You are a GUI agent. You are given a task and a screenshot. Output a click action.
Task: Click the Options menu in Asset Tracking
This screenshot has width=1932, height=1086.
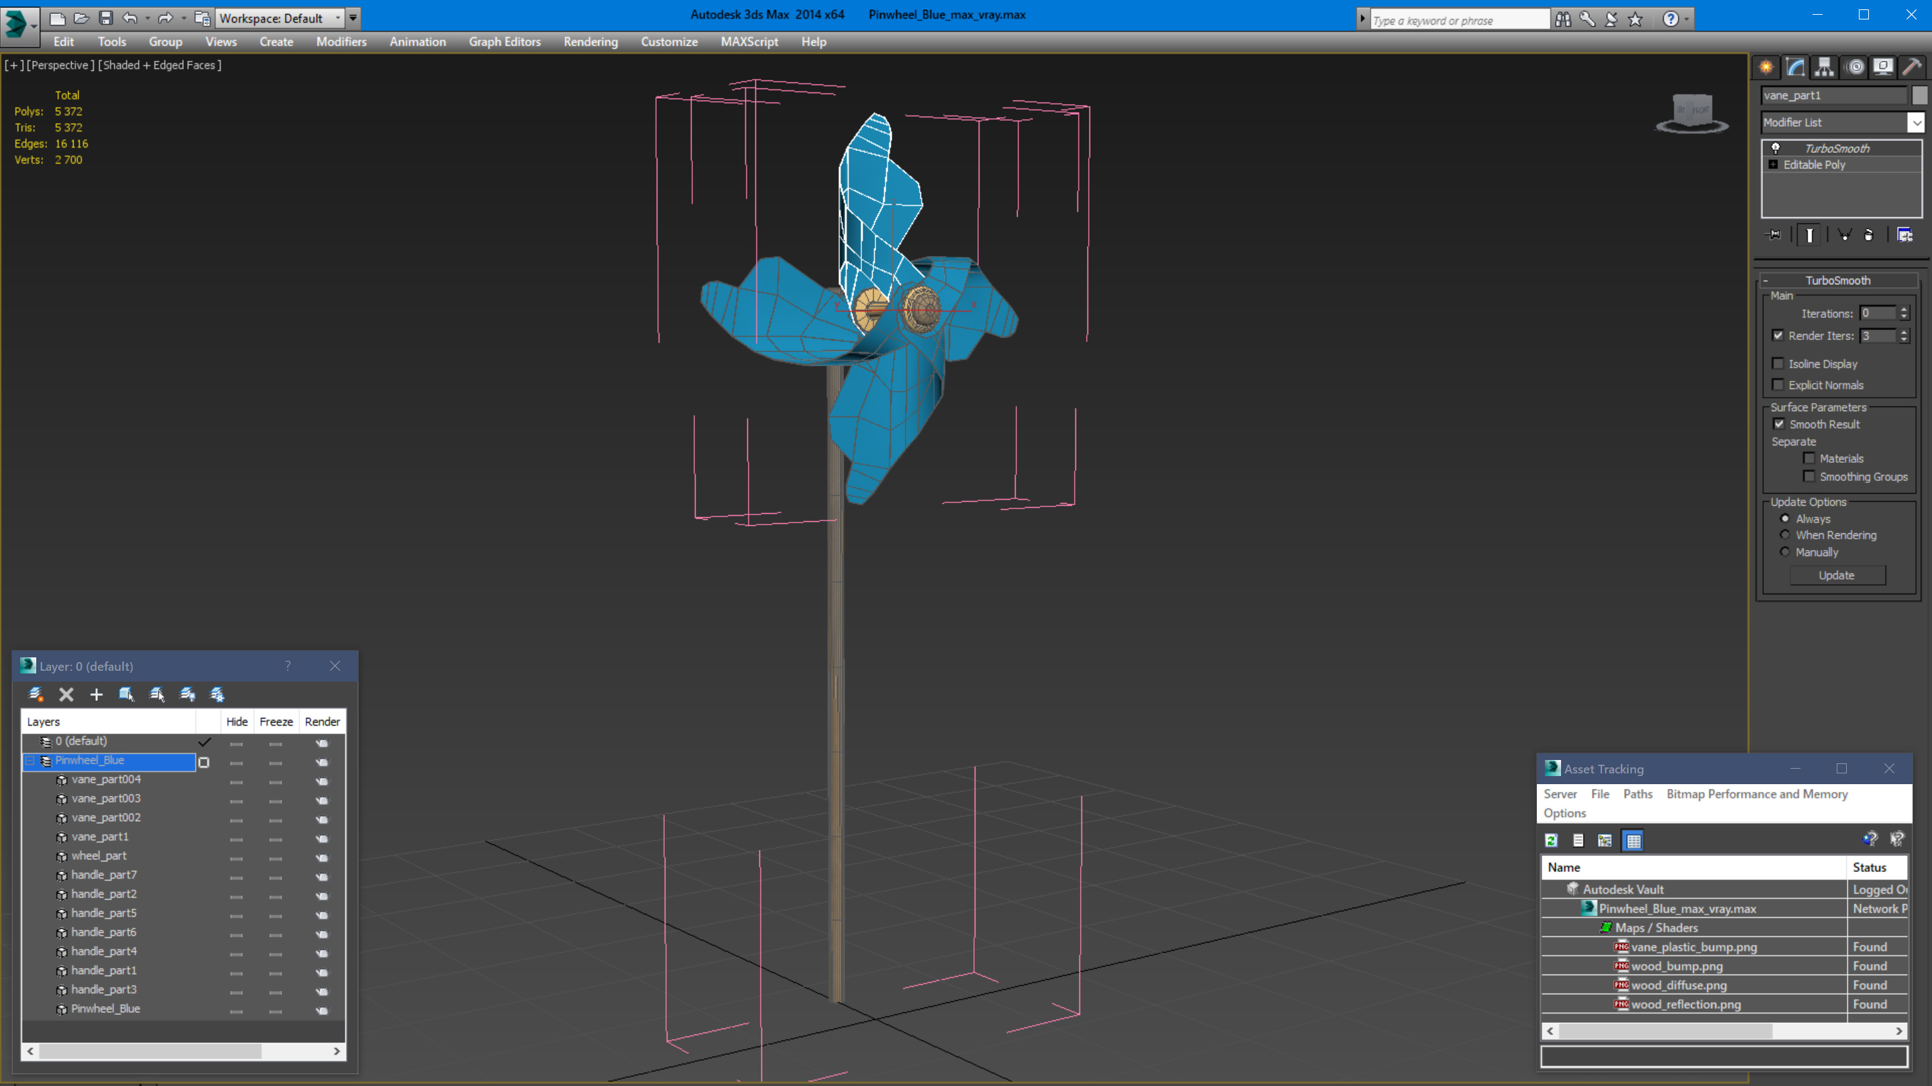(1564, 811)
